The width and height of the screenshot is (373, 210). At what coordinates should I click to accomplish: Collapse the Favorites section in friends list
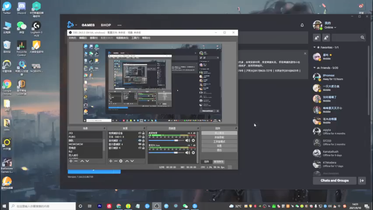(314, 48)
